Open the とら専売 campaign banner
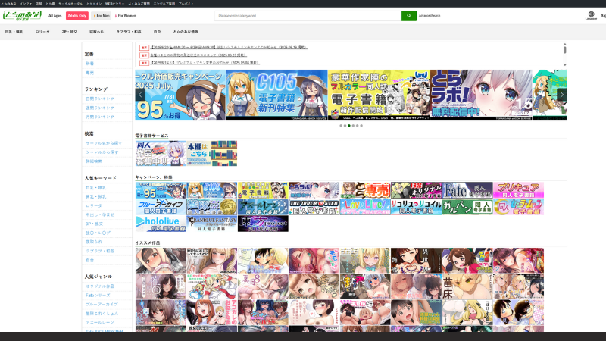This screenshot has height=341, width=606. [x=365, y=190]
